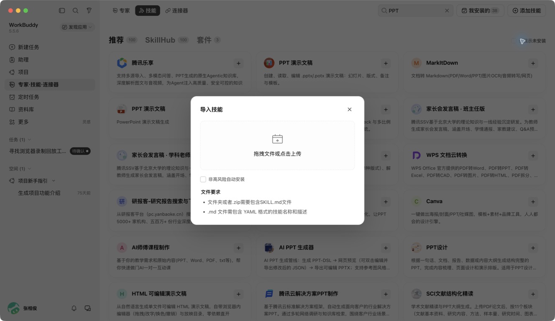This screenshot has width=555, height=321.
Task: Click the notification bell icon
Action: click(x=74, y=308)
